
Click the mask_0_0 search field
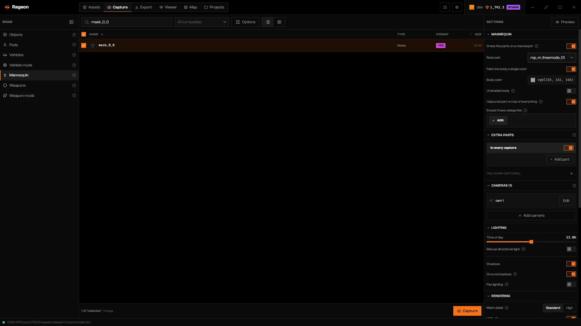(x=127, y=22)
